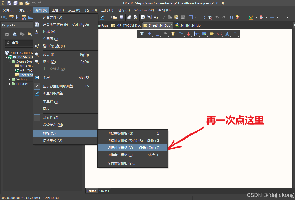Viewport: 295px width, 200px height.
Task: Open the 设计 (D) menu
Action: pyautogui.click(x=91, y=10)
